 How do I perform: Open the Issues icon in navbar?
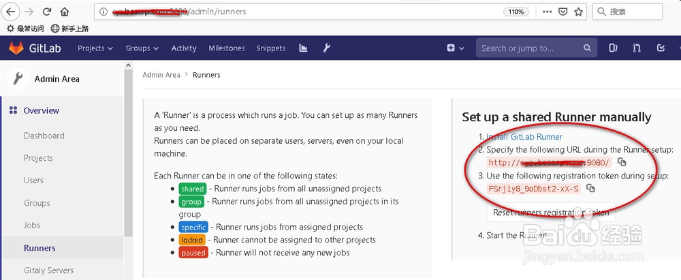pyautogui.click(x=613, y=48)
